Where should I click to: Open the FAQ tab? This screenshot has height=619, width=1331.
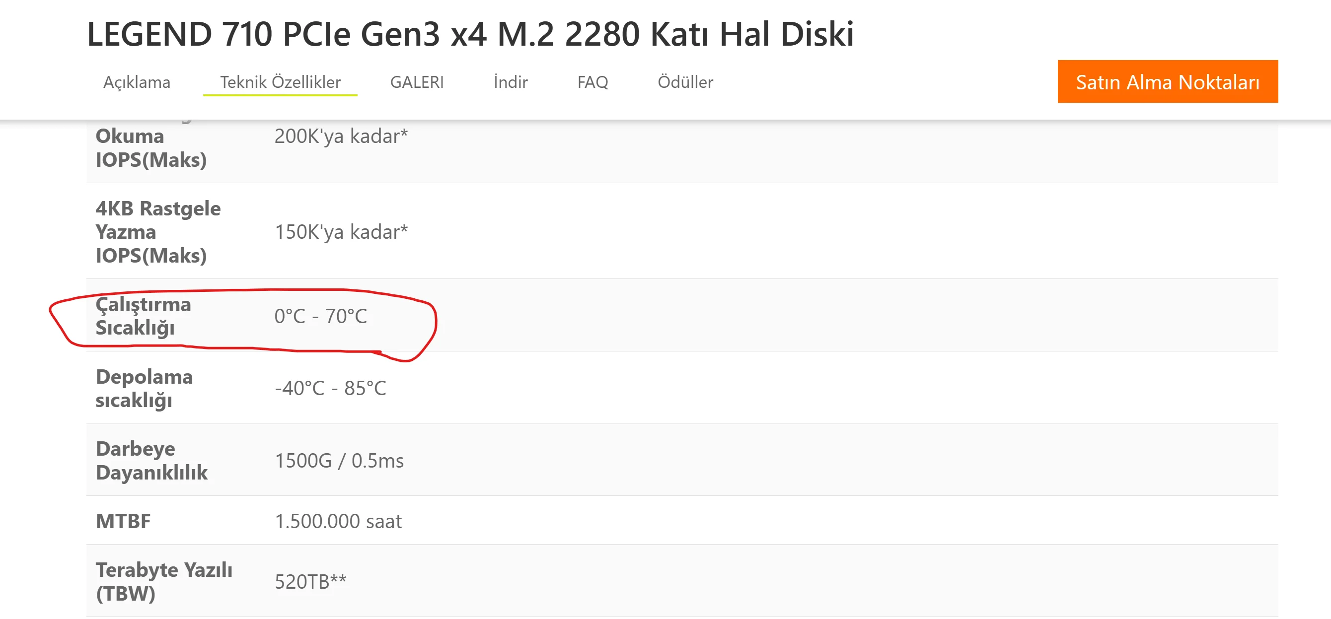coord(592,82)
